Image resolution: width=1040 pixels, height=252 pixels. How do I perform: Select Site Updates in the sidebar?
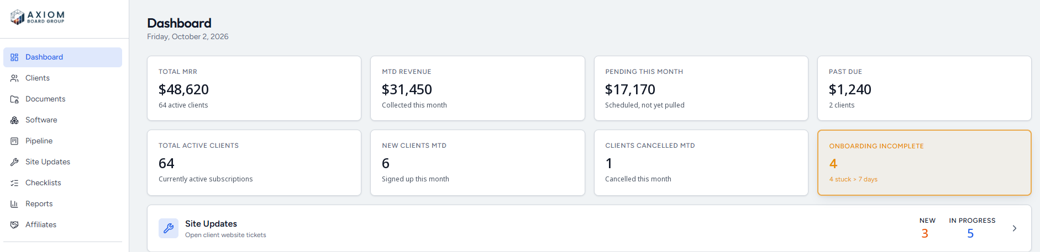point(62,162)
